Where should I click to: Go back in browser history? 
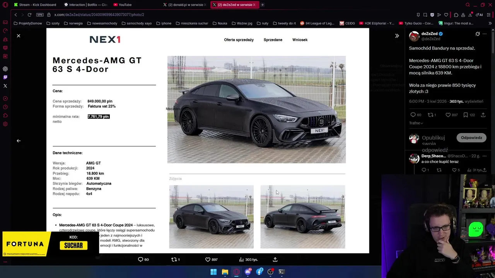point(15,15)
